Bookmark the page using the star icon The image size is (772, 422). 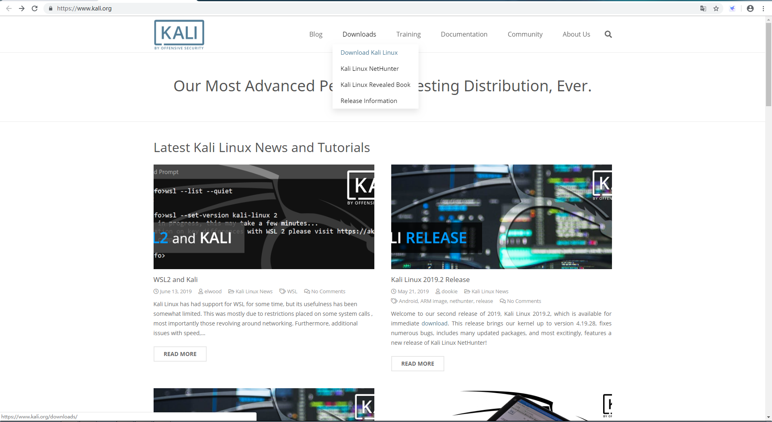click(x=716, y=8)
